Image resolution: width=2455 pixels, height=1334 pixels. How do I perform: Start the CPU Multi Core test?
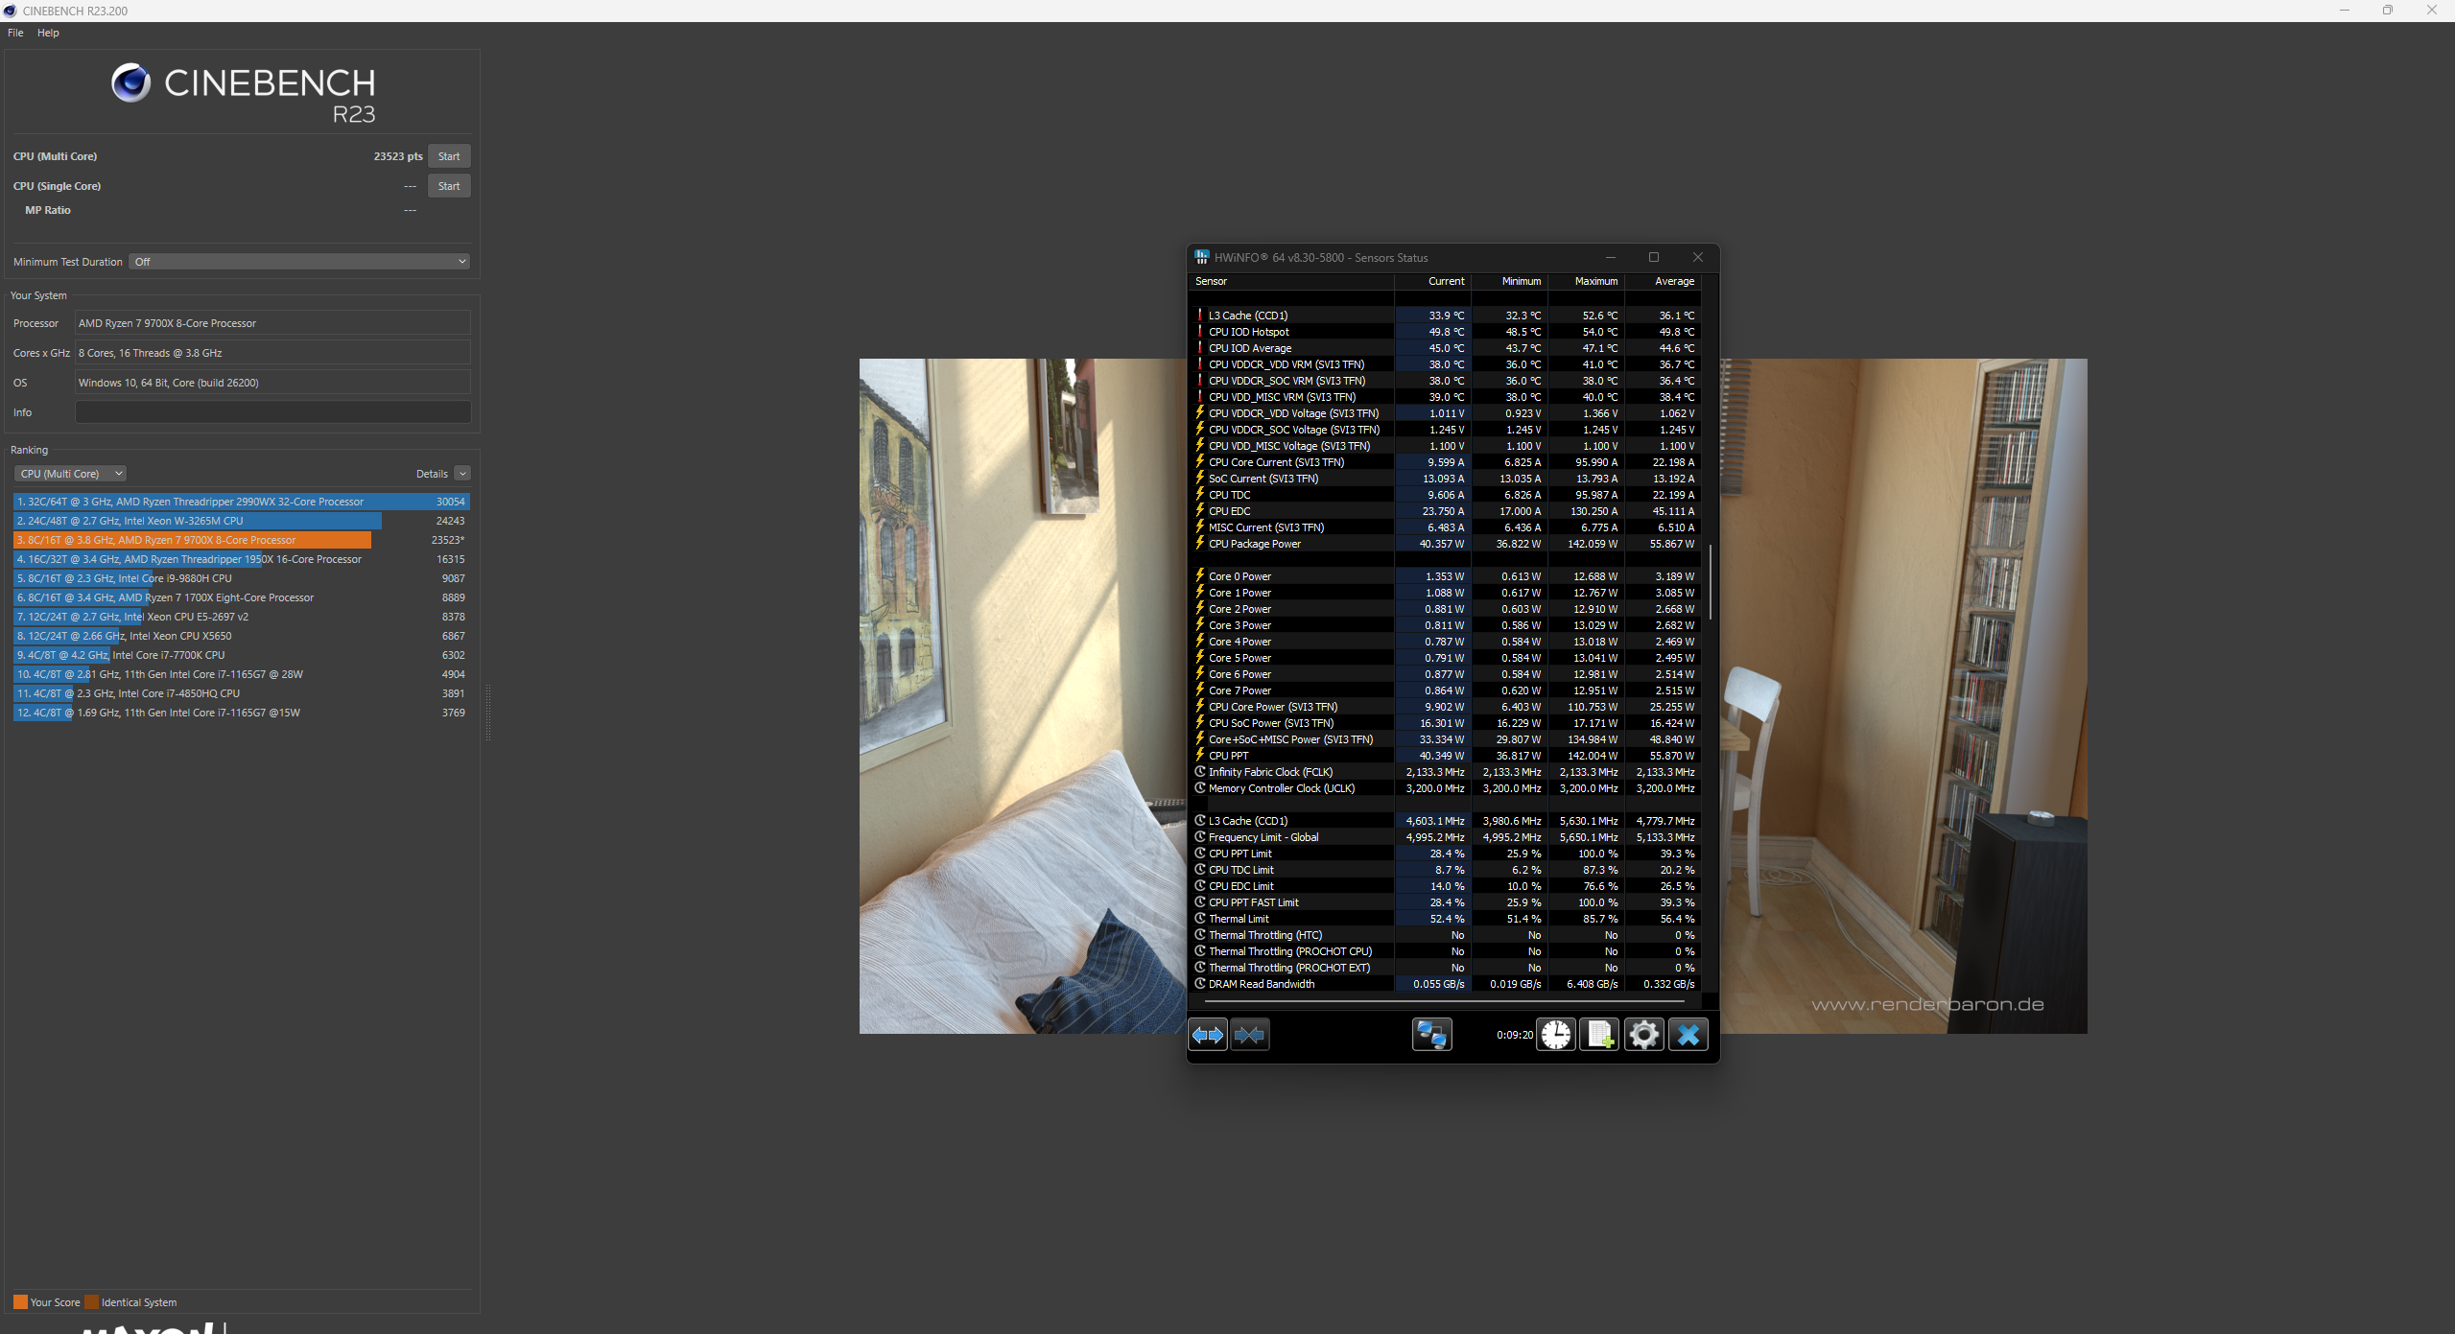coord(449,156)
